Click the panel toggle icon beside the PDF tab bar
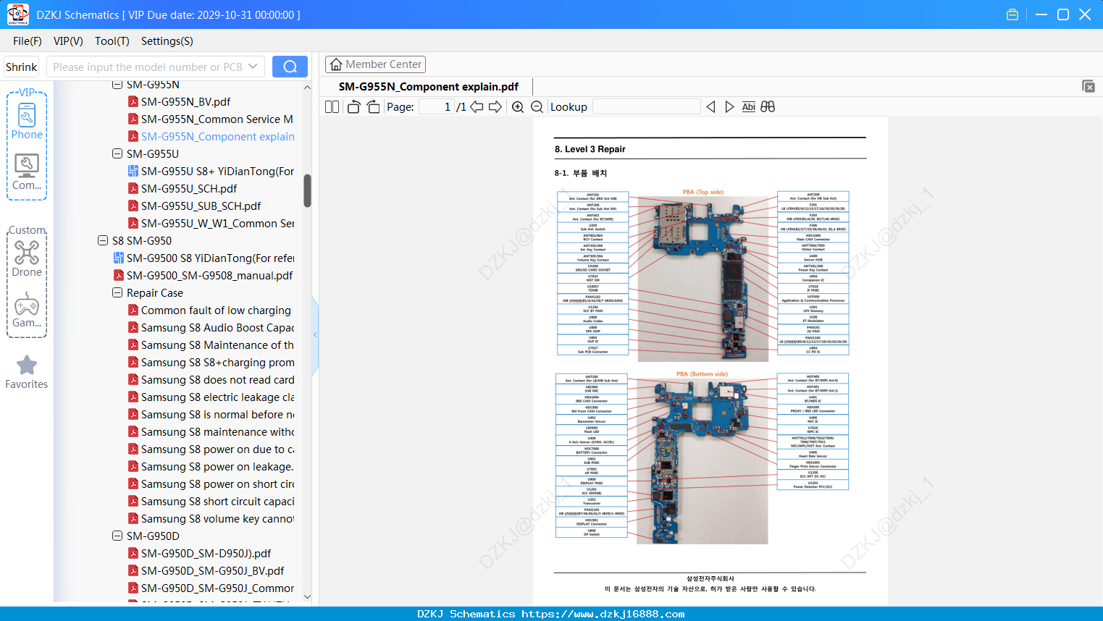Image resolution: width=1103 pixels, height=621 pixels. (x=1088, y=86)
